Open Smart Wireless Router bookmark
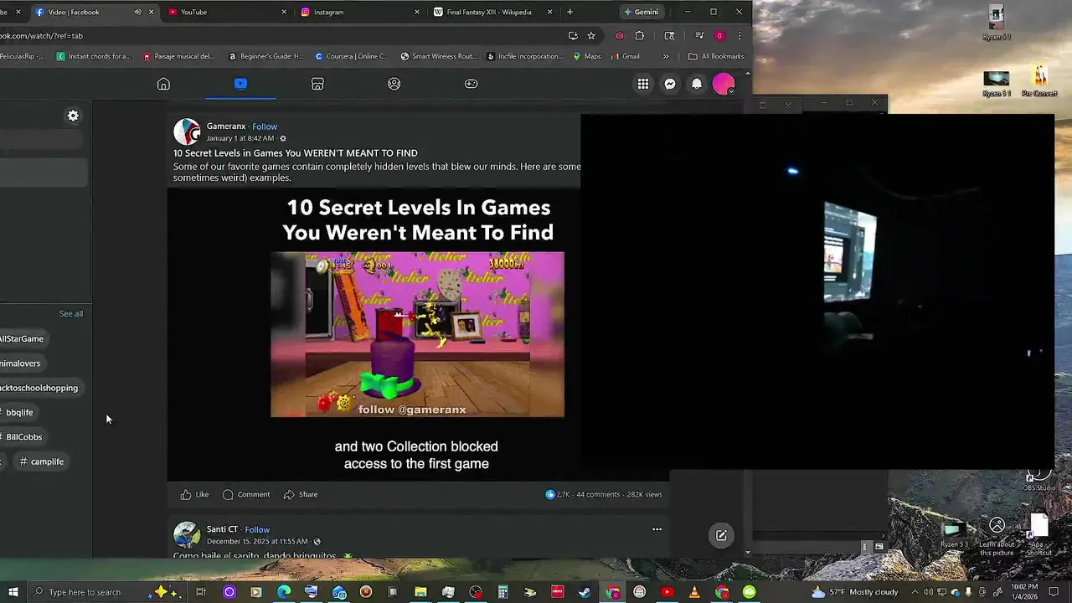Image resolution: width=1072 pixels, height=603 pixels. (x=439, y=56)
